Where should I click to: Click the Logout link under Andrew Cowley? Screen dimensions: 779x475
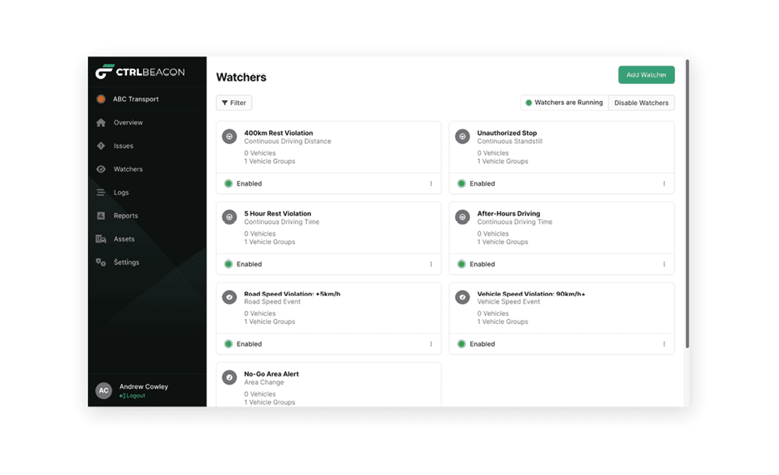(x=134, y=396)
